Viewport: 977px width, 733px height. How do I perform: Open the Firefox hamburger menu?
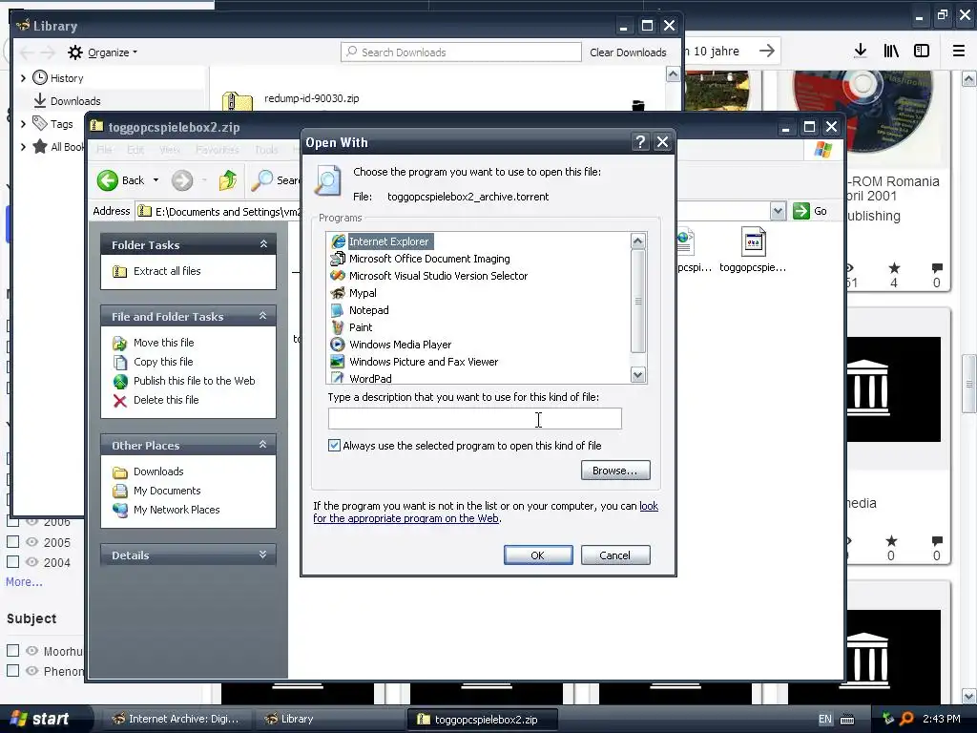coord(958,51)
